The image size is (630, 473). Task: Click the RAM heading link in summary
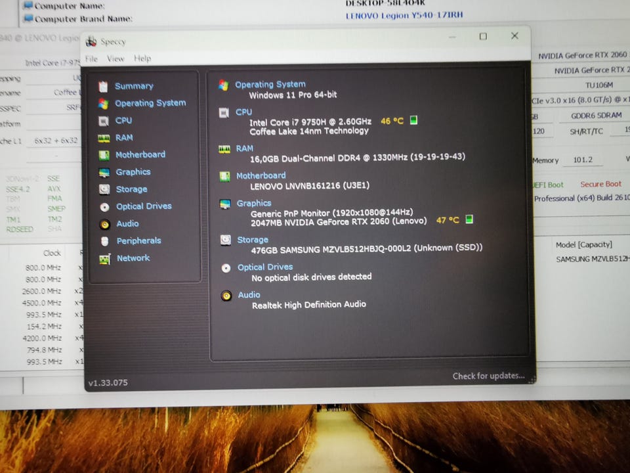coord(244,149)
